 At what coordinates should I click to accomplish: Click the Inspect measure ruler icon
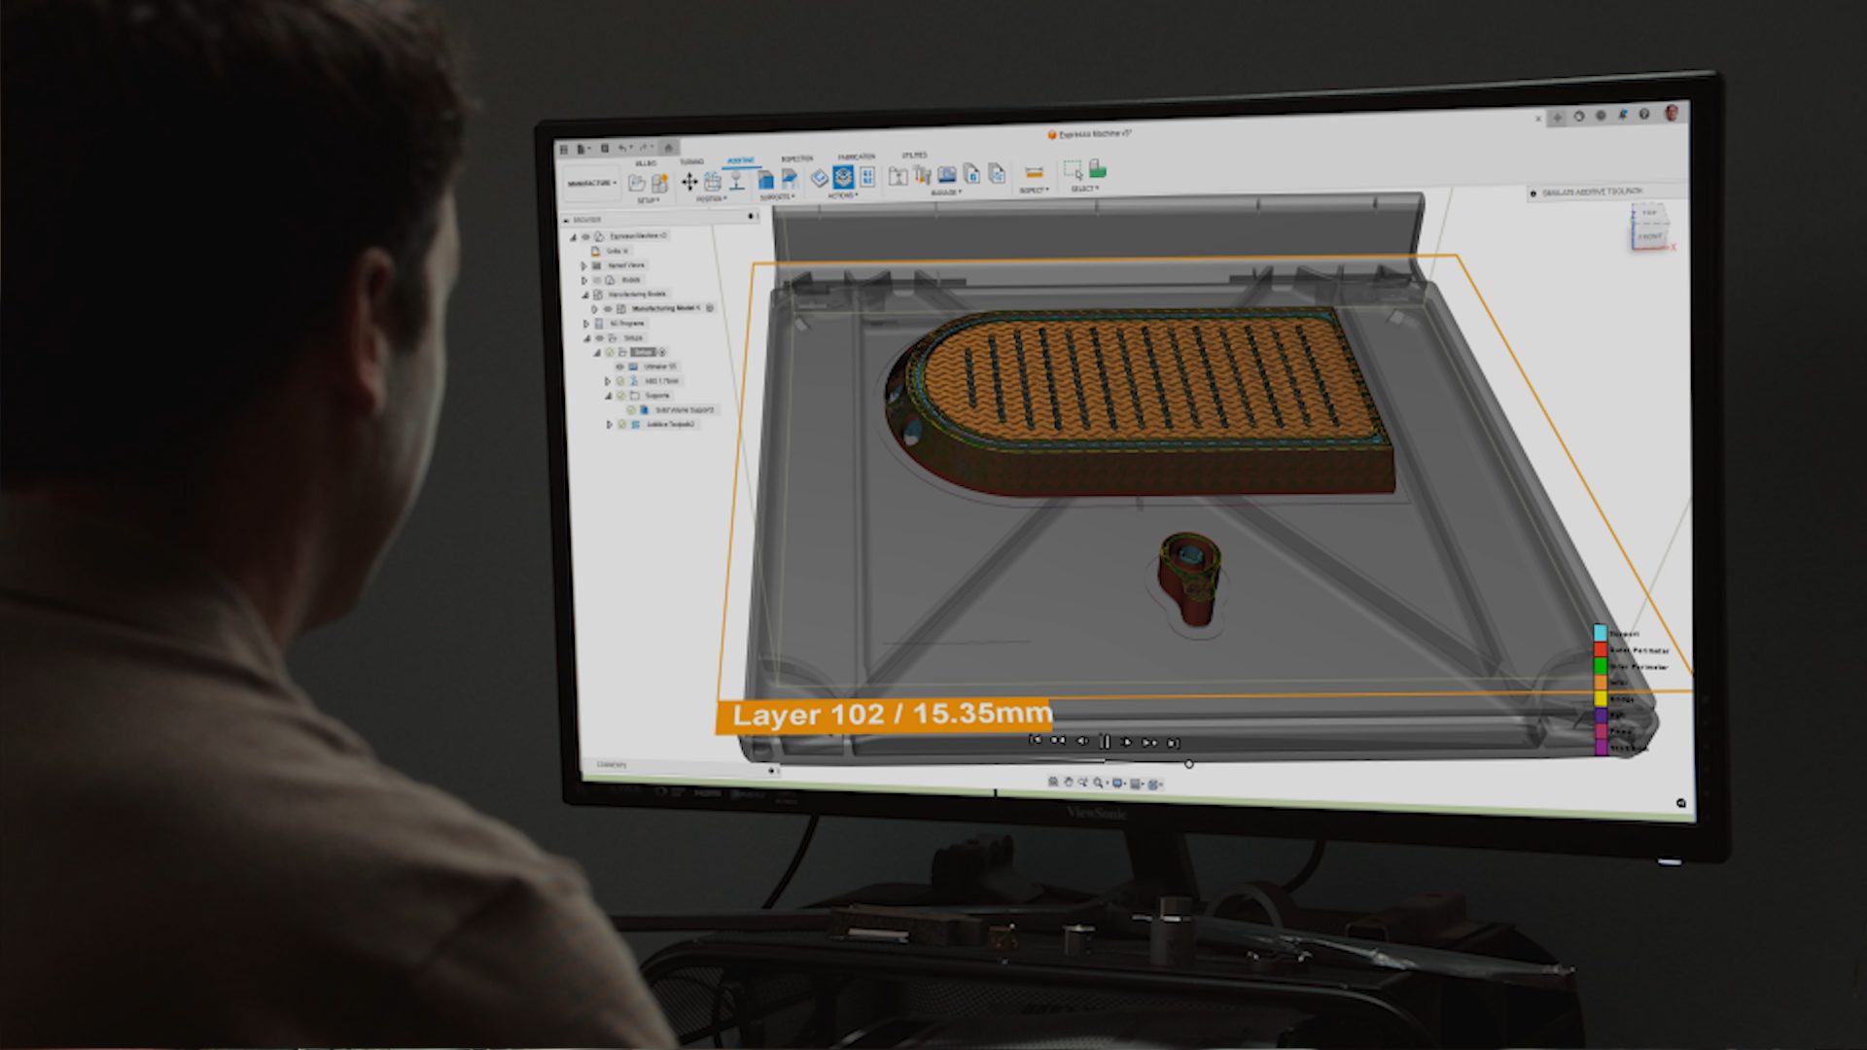click(1034, 173)
